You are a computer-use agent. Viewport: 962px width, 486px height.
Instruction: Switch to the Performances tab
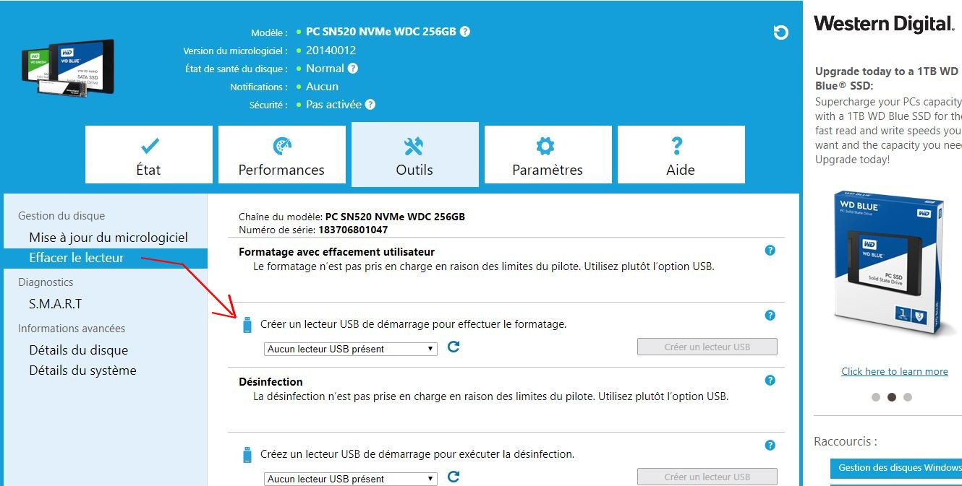point(282,155)
